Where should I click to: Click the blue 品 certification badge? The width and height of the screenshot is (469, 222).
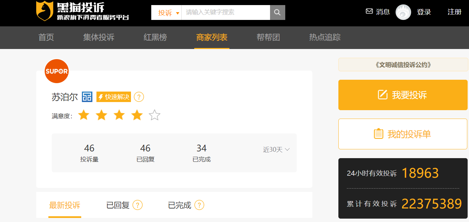coord(87,97)
